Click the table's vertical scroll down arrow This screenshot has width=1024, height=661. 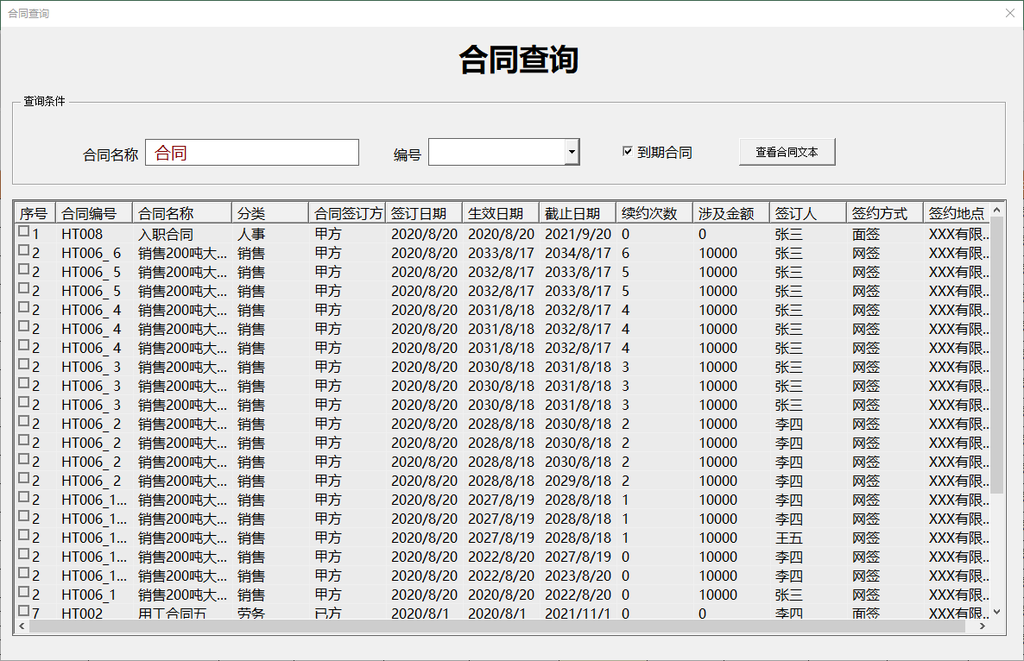996,612
